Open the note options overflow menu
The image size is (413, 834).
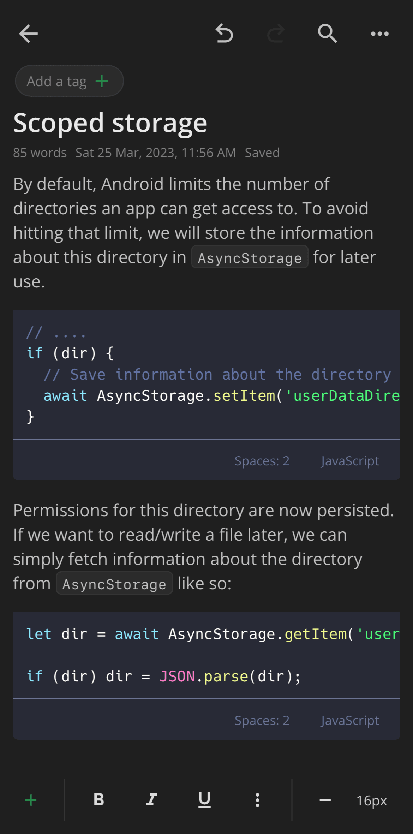[x=379, y=34]
